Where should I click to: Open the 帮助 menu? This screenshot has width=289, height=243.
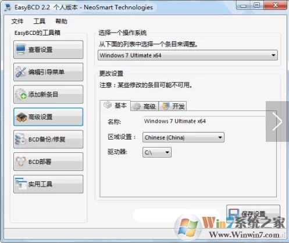click(61, 21)
